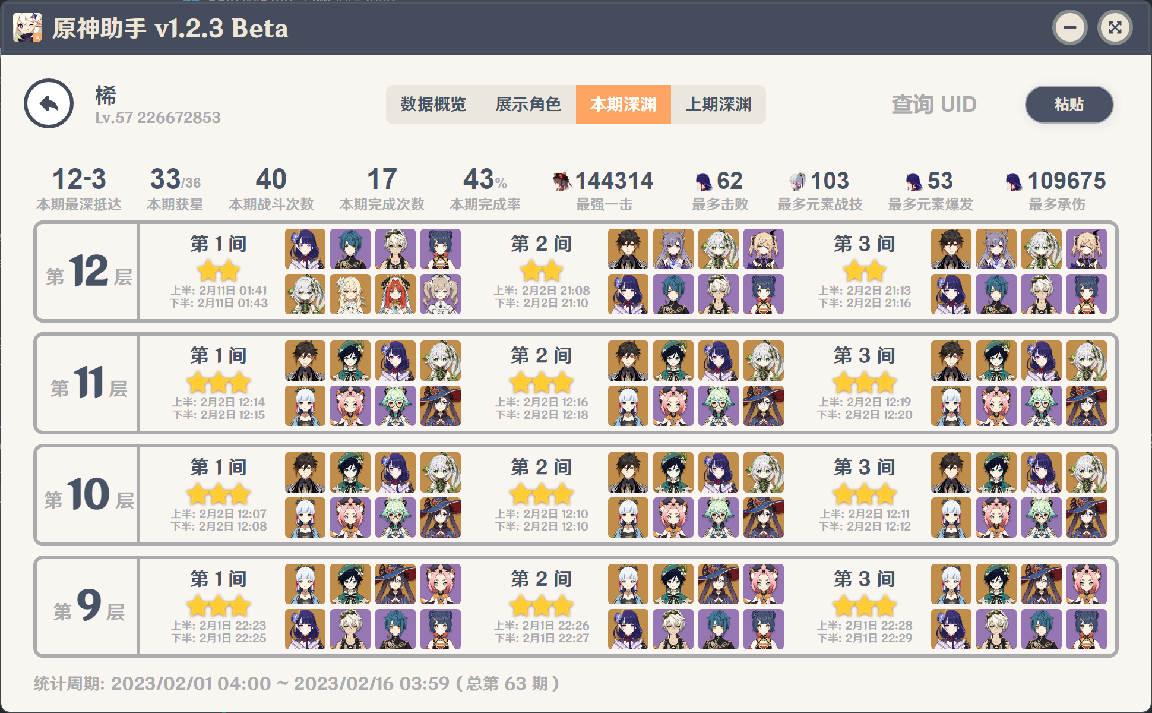Click the 第 9 层 floor label
Image resolution: width=1152 pixels, height=713 pixels.
88,607
